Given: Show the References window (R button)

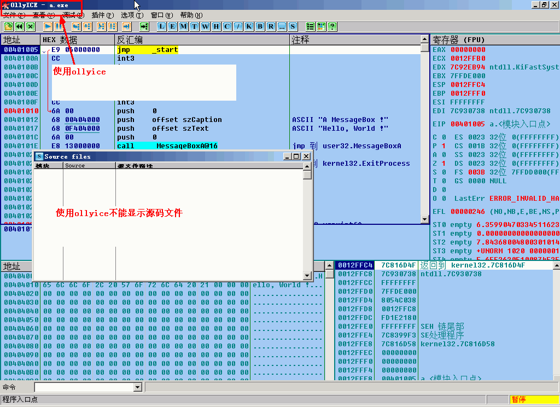Looking at the screenshot, I should tap(271, 26).
